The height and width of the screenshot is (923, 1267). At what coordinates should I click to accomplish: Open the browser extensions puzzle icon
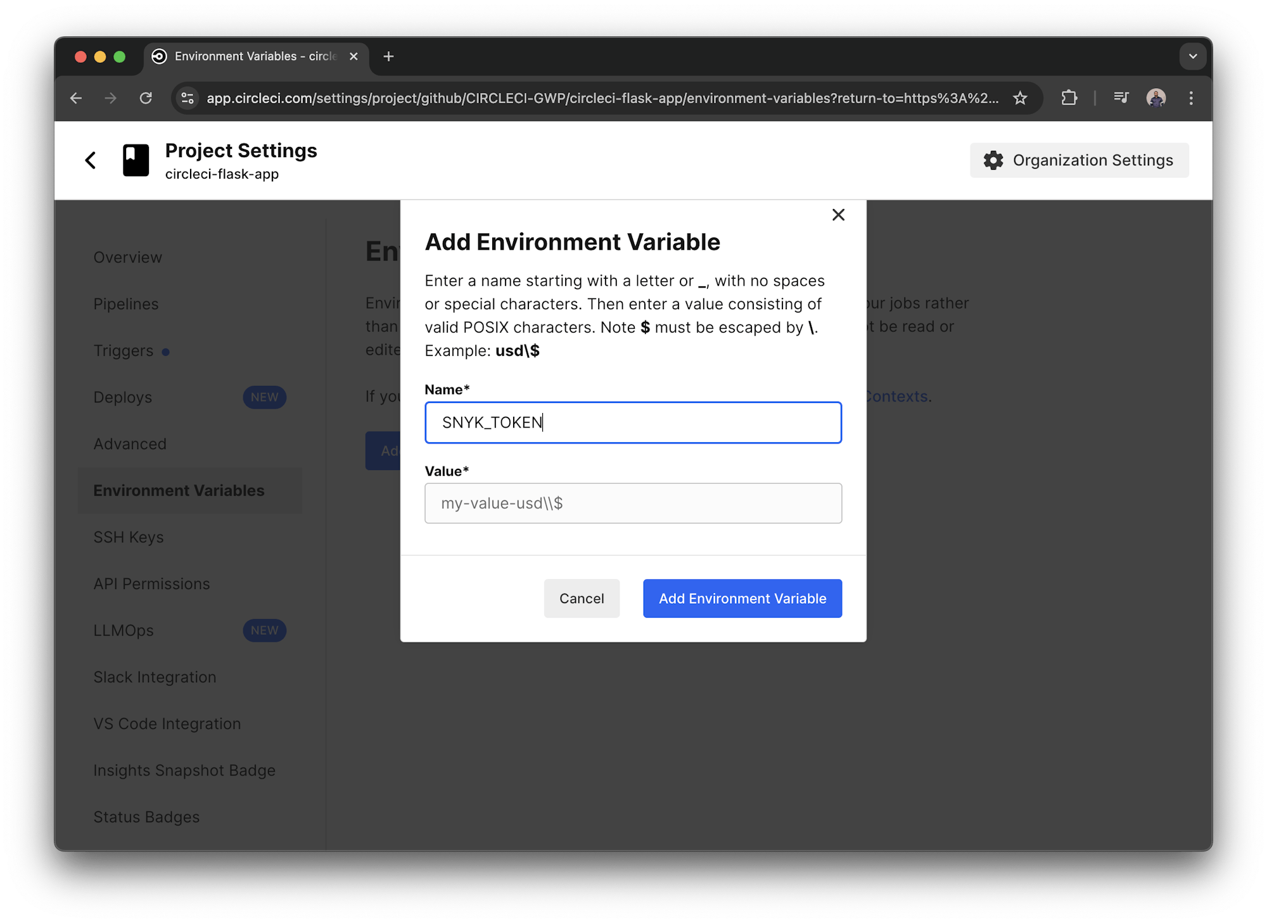(1069, 98)
